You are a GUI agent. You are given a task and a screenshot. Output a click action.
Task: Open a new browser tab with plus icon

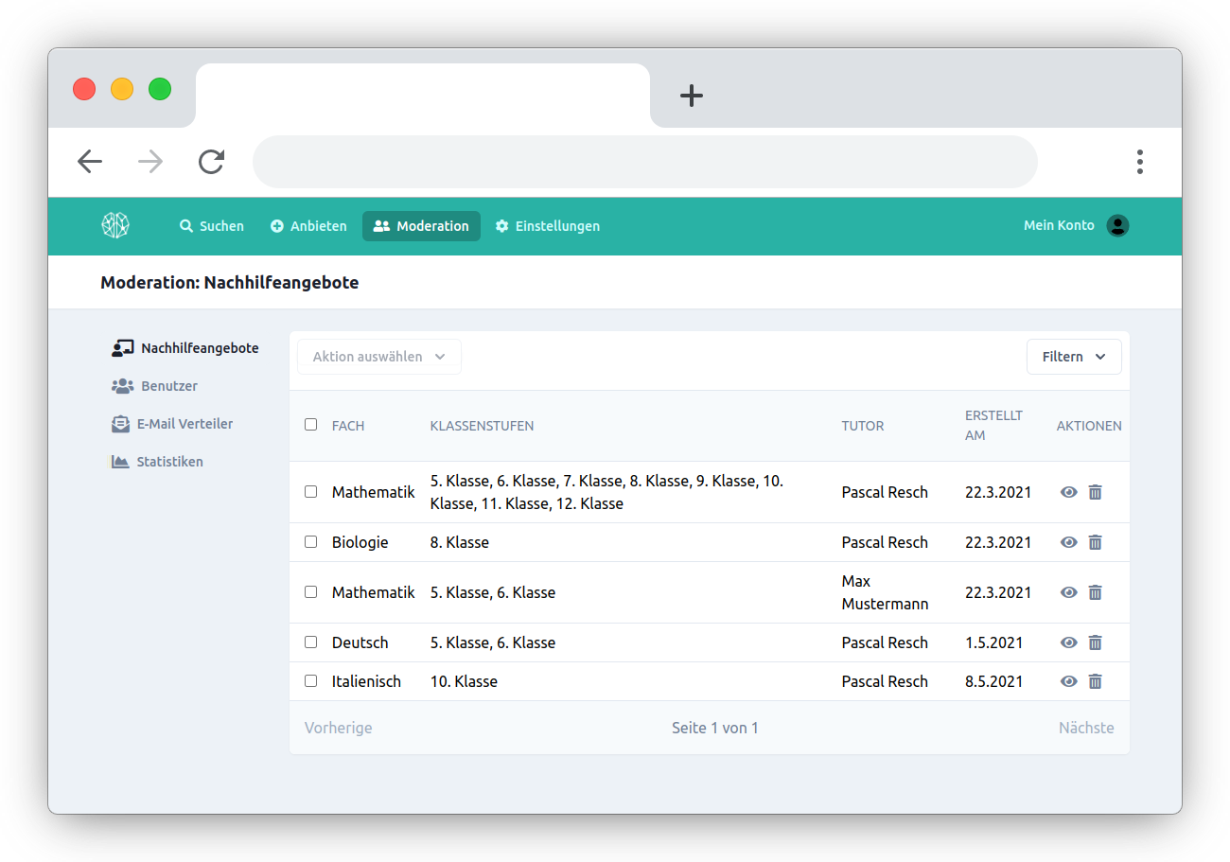(692, 96)
